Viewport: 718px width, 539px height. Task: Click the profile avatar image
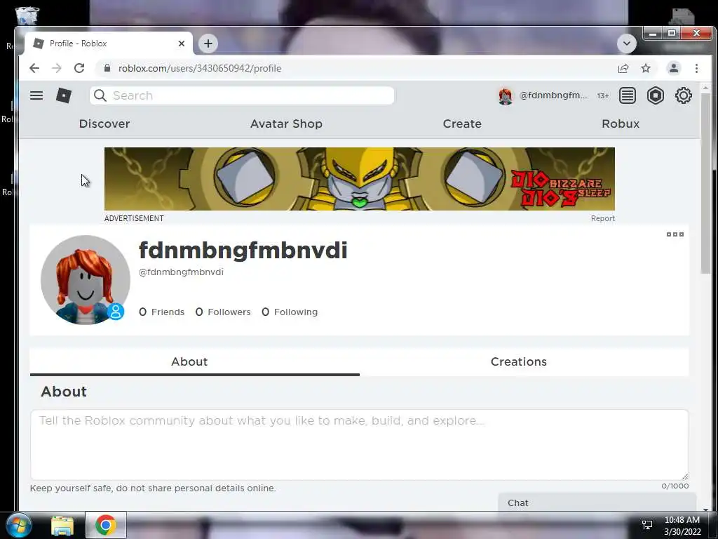(x=86, y=279)
